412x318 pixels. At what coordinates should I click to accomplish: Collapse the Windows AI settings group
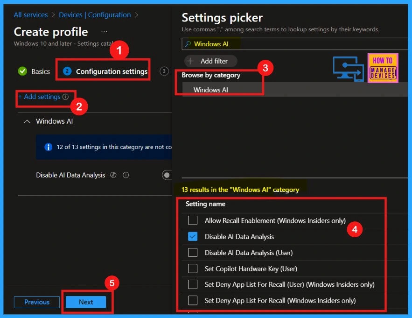[x=27, y=121]
